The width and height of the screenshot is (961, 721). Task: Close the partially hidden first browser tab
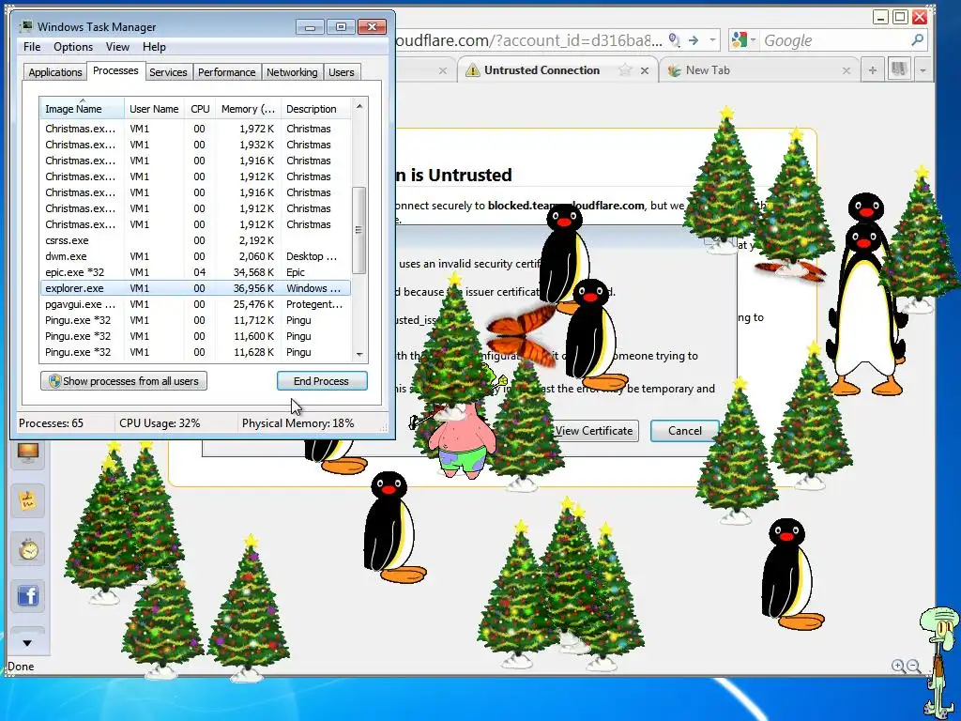coord(443,71)
